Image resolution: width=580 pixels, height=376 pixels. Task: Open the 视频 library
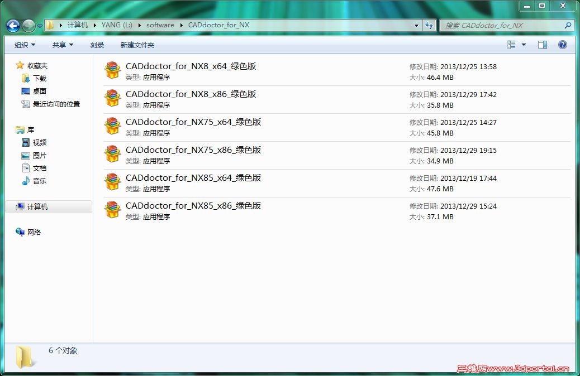click(x=40, y=143)
